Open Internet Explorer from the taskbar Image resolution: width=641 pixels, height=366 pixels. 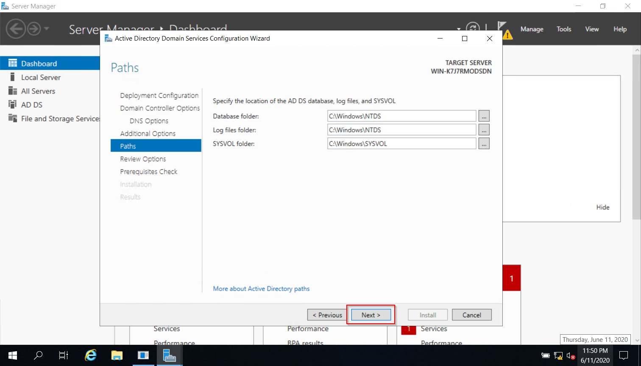[90, 355]
